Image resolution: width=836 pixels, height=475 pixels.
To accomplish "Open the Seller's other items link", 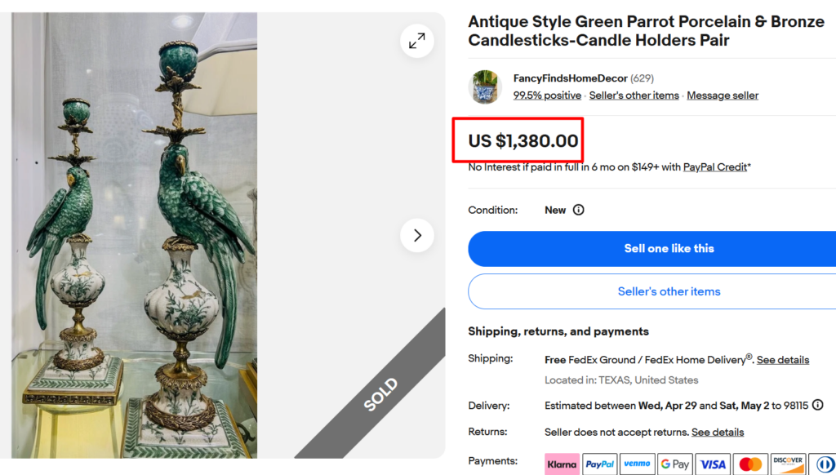I will coord(634,95).
